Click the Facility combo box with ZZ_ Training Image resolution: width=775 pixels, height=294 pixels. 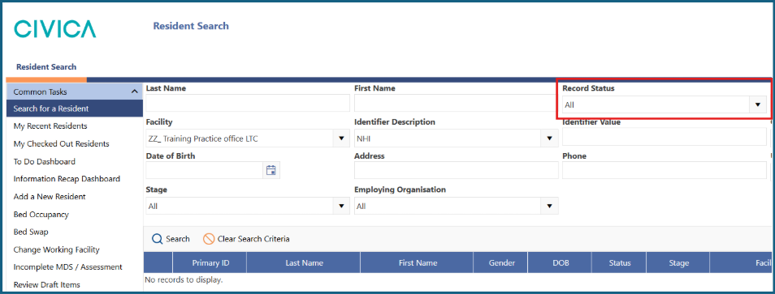click(x=248, y=138)
